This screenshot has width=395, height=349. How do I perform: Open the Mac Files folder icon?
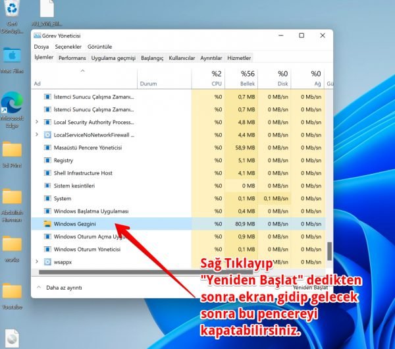click(x=12, y=55)
